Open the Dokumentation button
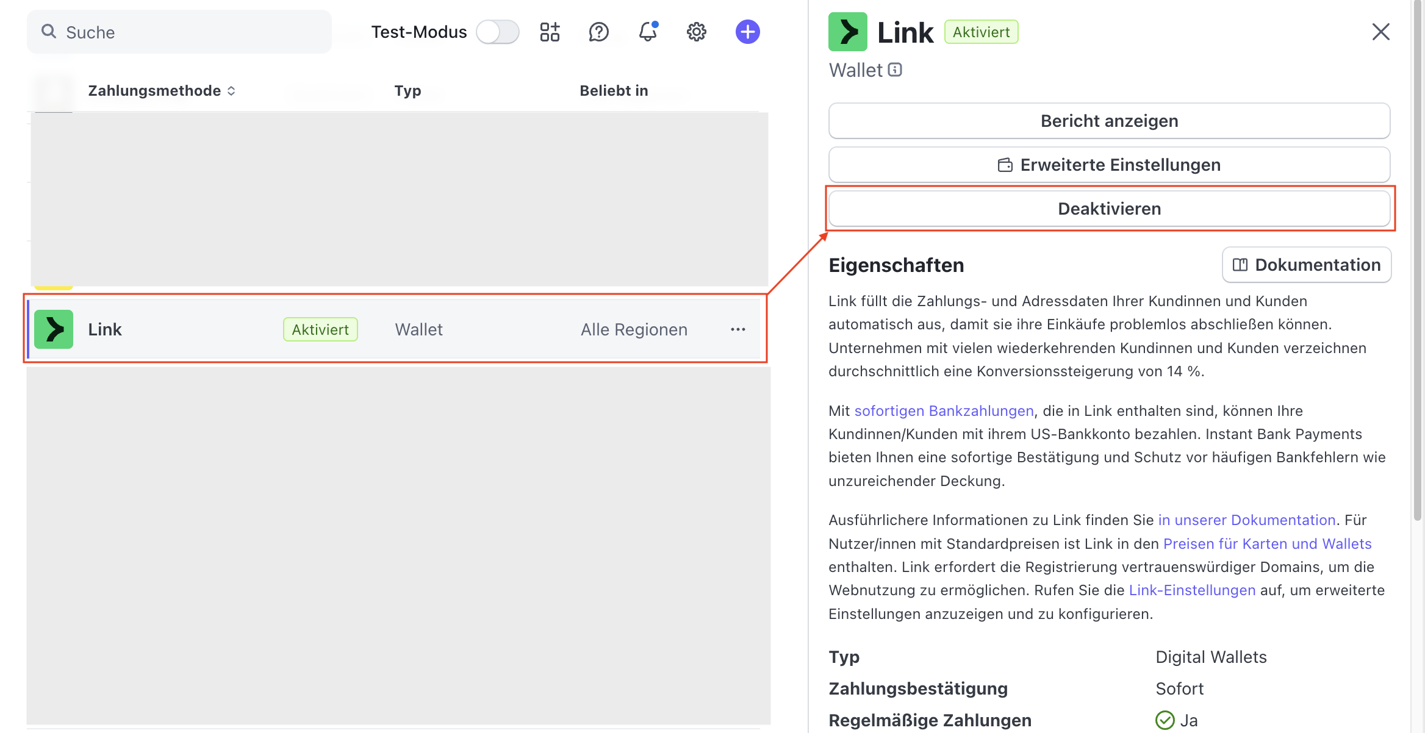Screen dimensions: 1425x733 click(x=1307, y=265)
